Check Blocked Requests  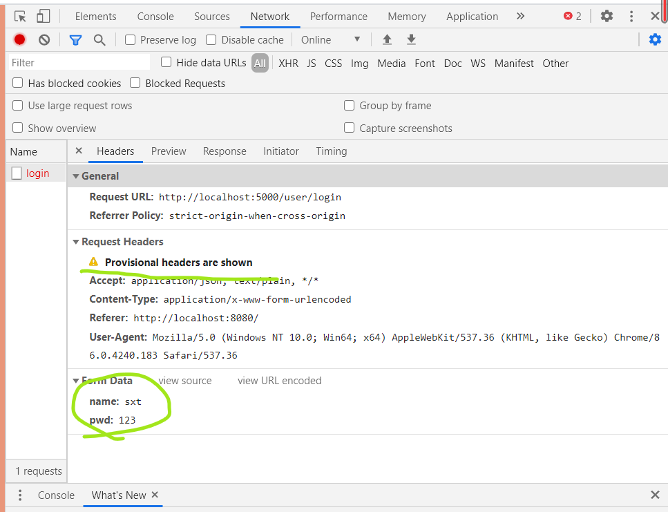pyautogui.click(x=135, y=83)
